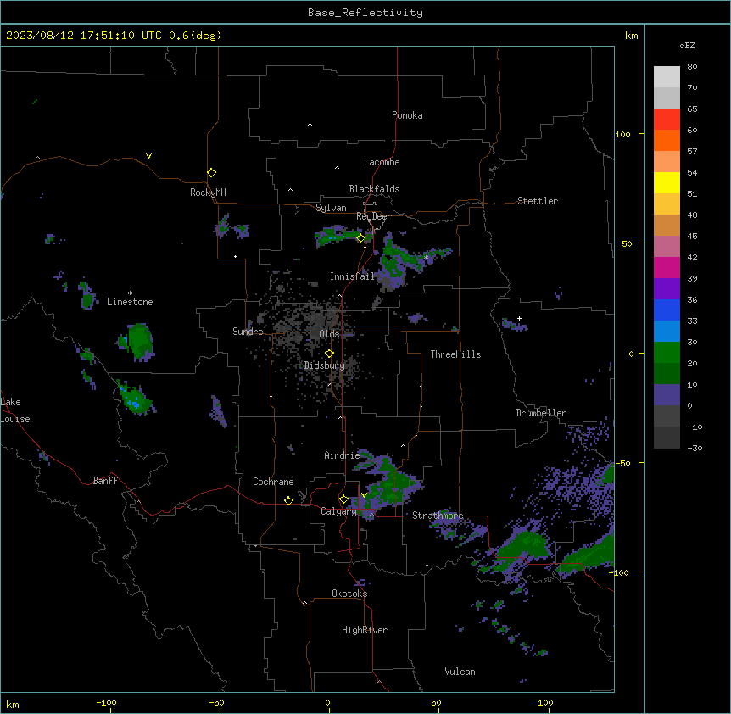Click the Ponoka city label
Screen dimensions: 731x714
[407, 115]
